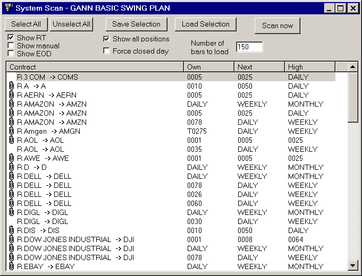This screenshot has width=362, height=276.
Task: Enable the Show manual option
Action: pyautogui.click(x=11, y=46)
